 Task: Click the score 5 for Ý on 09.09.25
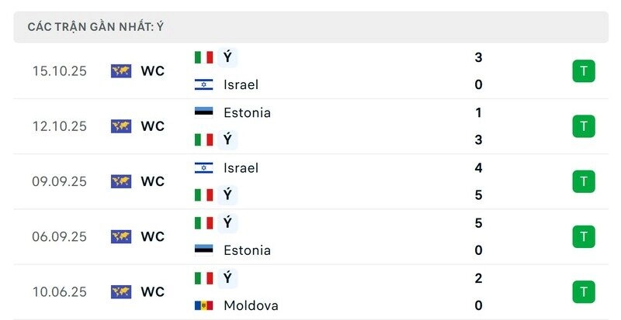tap(478, 195)
